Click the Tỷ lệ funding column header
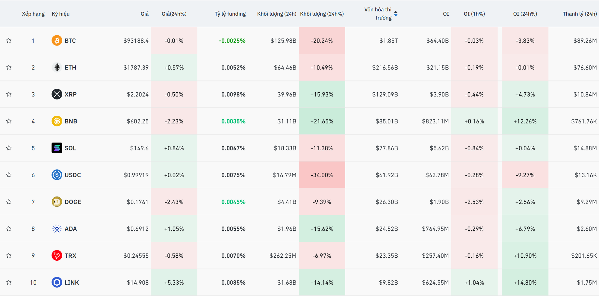This screenshot has width=599, height=296. tap(230, 14)
